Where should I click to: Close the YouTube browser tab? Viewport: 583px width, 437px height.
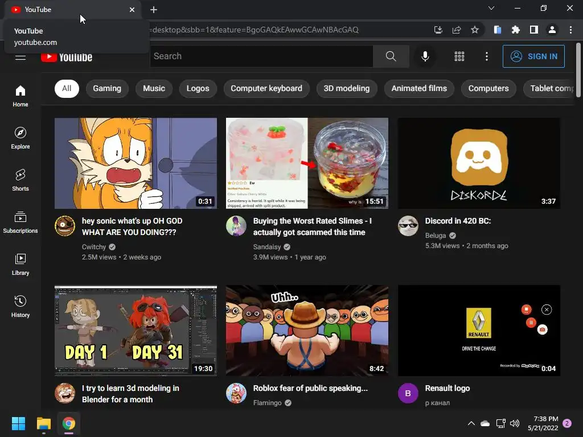132,10
